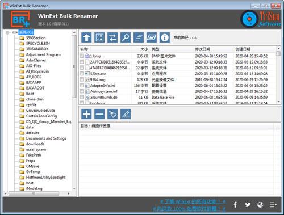Select the $360Section folder

coord(36,38)
